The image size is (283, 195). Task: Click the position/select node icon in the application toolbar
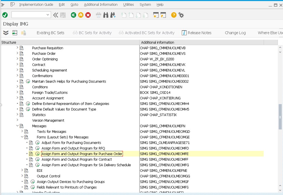point(15,33)
